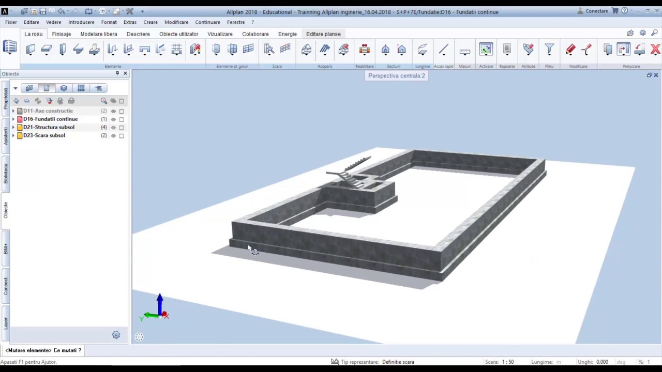This screenshot has height=372, width=662.
Task: Open the Reabilitare tool icon
Action: tap(365, 50)
